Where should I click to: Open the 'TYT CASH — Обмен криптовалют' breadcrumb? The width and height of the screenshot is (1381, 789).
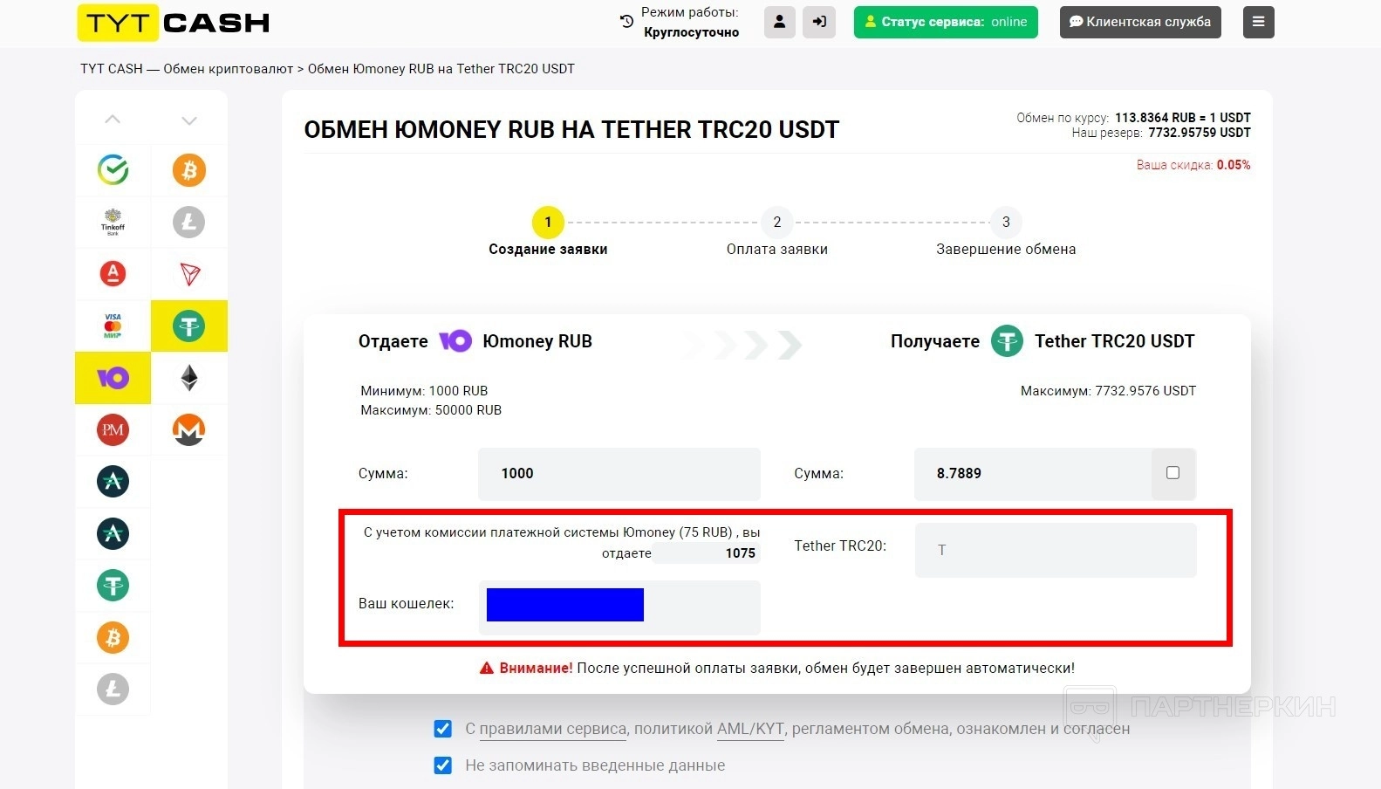[x=187, y=69]
